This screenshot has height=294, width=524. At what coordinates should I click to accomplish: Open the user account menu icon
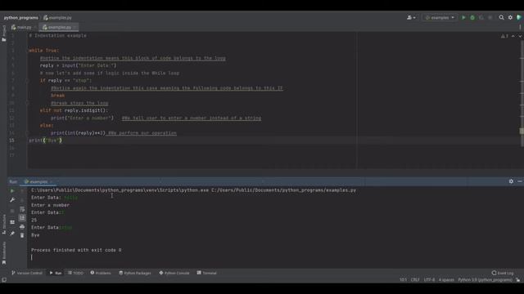click(x=411, y=17)
